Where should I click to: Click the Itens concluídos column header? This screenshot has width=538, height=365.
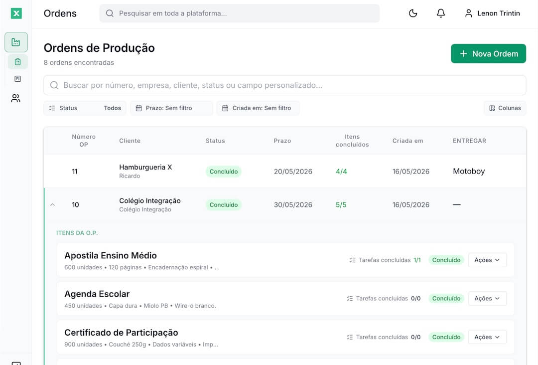[352, 141]
